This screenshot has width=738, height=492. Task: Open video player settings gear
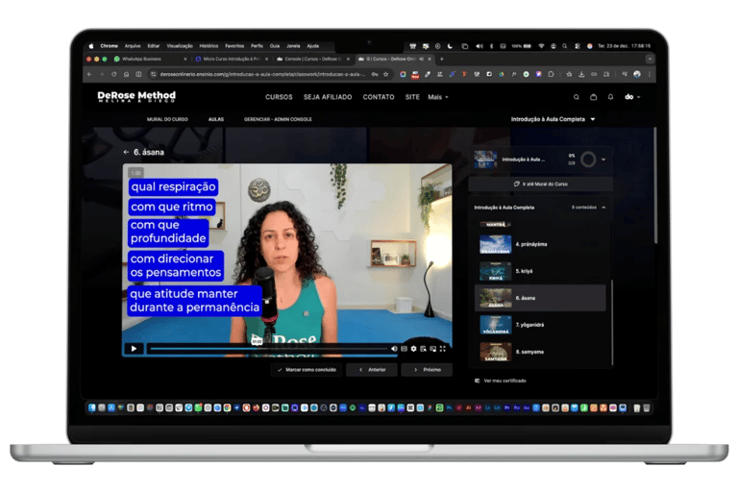pyautogui.click(x=413, y=349)
